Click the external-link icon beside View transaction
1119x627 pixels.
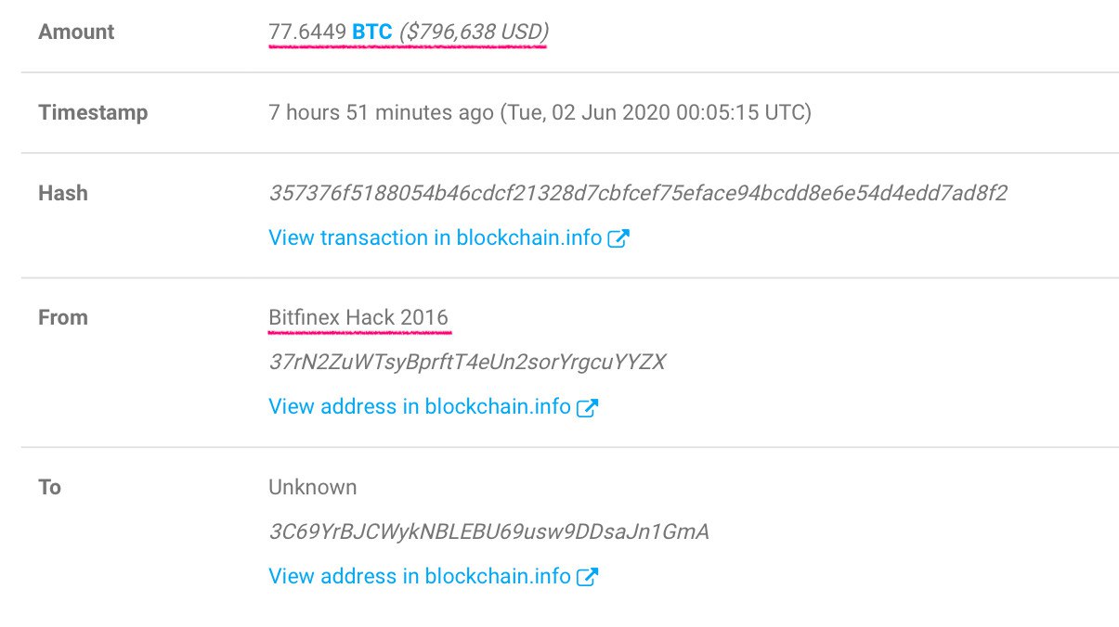[x=618, y=238]
